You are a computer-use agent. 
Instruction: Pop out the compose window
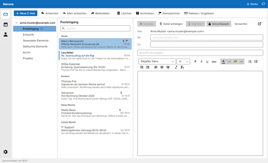click(x=259, y=24)
